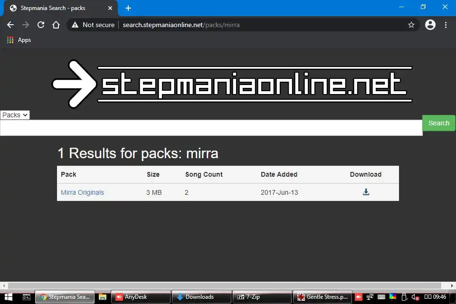Click the horizontal scrollbar left arrow

pyautogui.click(x=3, y=285)
